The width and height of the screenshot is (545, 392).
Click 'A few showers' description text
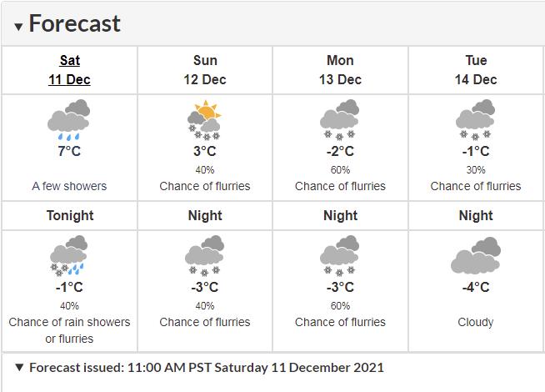(70, 186)
